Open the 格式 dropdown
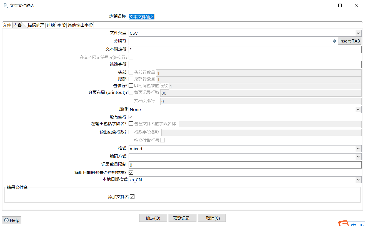365x226 pixels. coord(358,149)
